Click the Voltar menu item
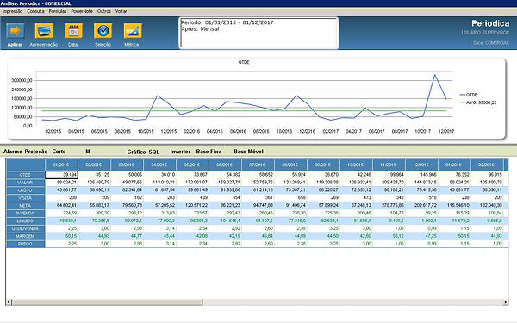The image size is (517, 323). pos(121,11)
